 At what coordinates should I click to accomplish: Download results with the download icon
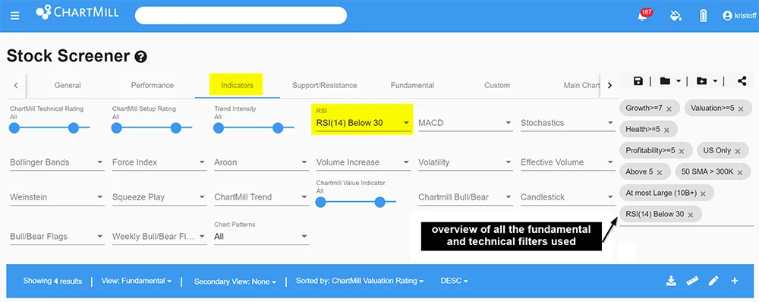click(x=671, y=281)
